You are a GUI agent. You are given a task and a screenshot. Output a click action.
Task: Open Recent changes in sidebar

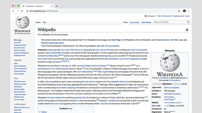click(x=20, y=71)
